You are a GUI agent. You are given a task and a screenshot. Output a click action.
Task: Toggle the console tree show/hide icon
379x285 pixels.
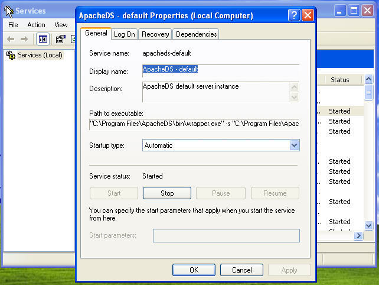click(43, 39)
